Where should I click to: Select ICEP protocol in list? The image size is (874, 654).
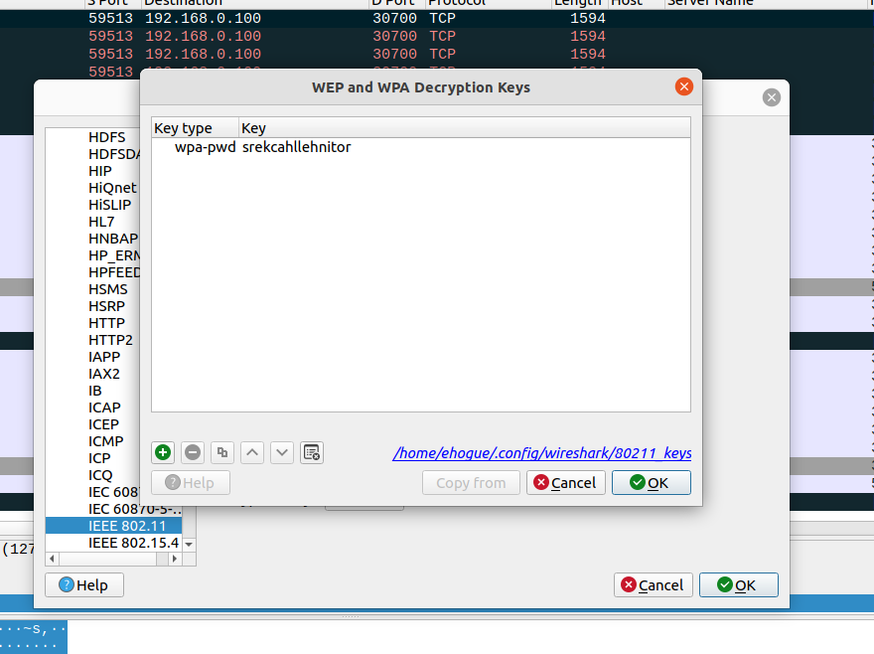click(x=103, y=424)
